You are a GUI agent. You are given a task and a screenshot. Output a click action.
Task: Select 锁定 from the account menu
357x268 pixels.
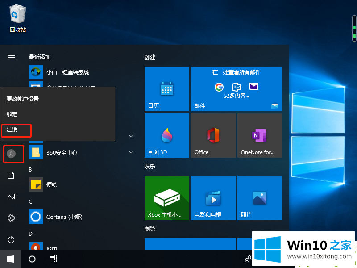click(x=12, y=114)
